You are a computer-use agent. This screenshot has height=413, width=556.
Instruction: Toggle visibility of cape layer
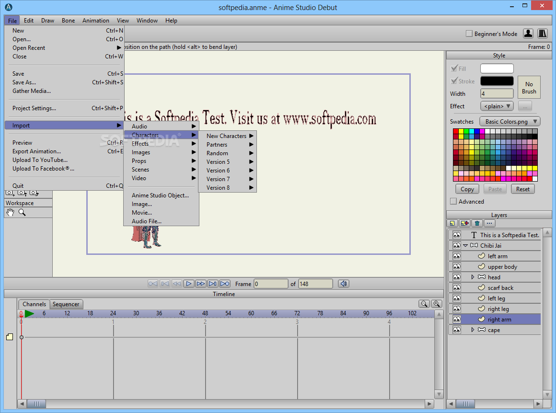click(x=457, y=330)
